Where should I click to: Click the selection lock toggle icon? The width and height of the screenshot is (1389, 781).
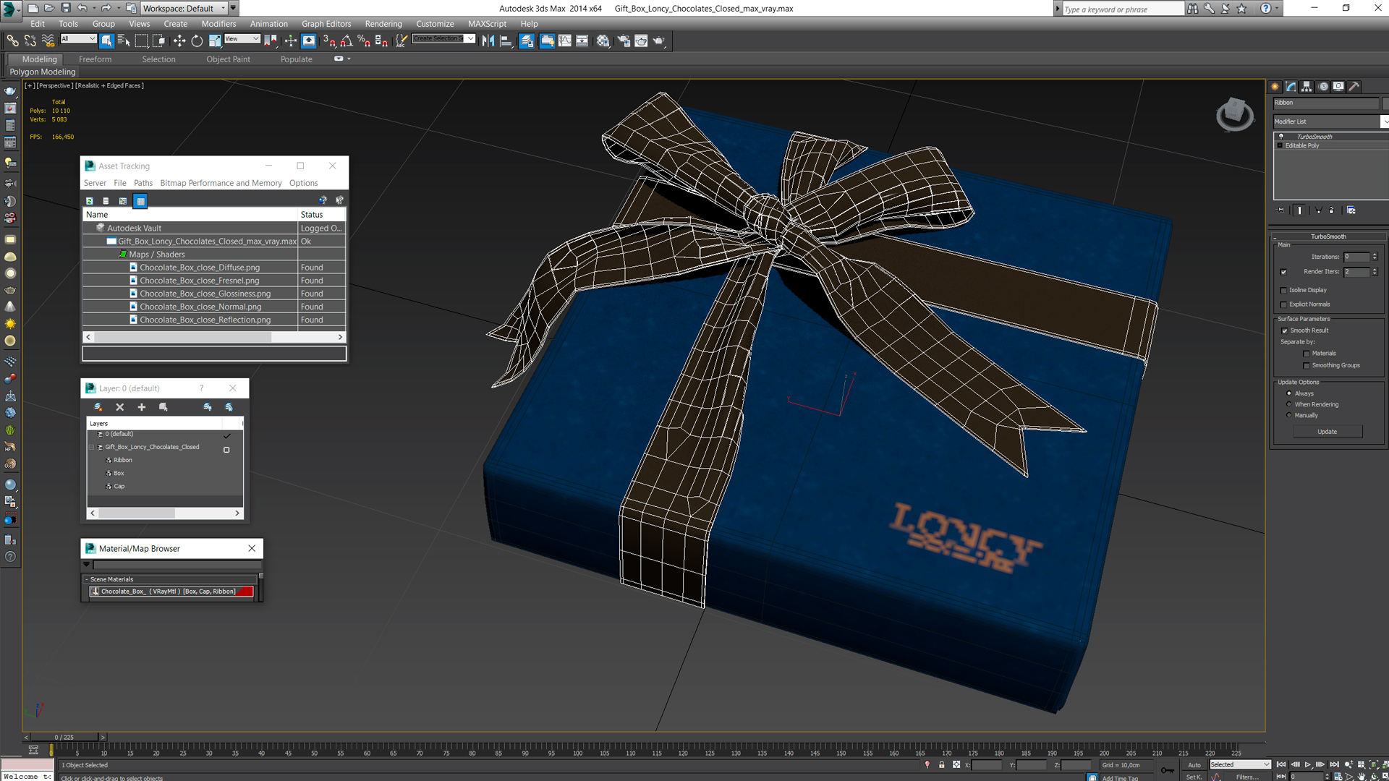tap(942, 764)
